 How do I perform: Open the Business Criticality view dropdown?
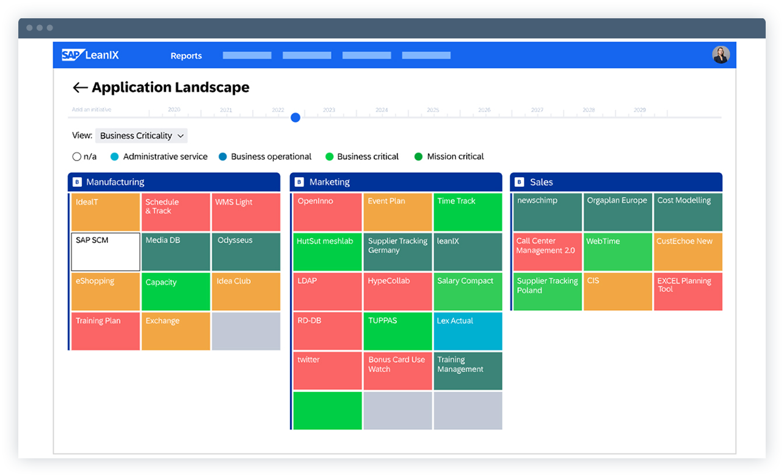[141, 135]
